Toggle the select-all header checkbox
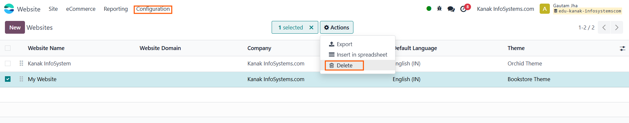The height and width of the screenshot is (123, 629). [x=8, y=48]
